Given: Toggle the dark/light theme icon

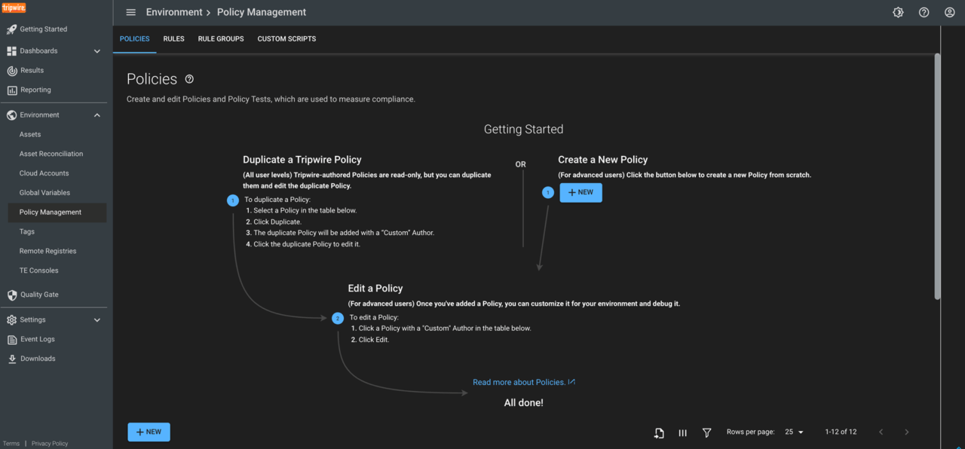Looking at the screenshot, I should pyautogui.click(x=898, y=13).
